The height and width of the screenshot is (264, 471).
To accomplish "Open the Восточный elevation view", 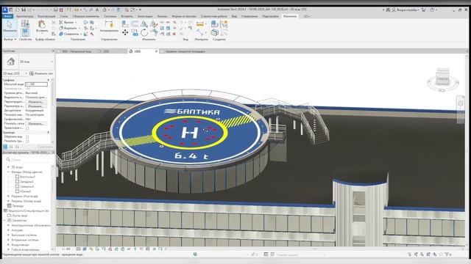I will 27,177.
